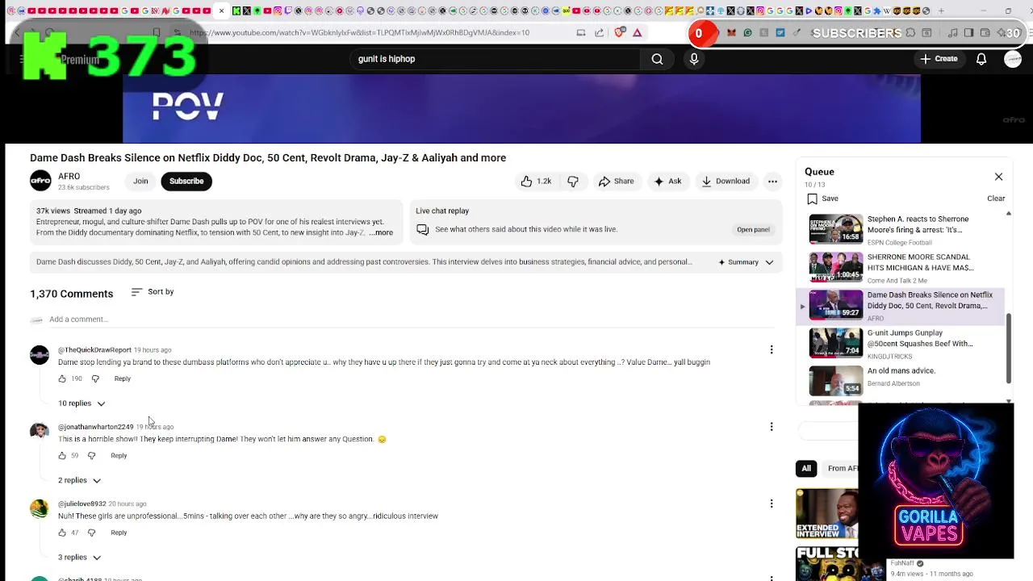This screenshot has width=1033, height=581.
Task: Reply to julielove8932 comment
Action: (x=119, y=533)
